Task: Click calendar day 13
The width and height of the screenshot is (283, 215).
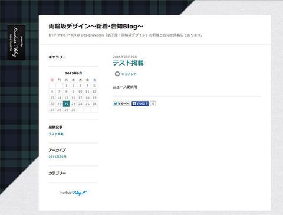Action: 52,98
